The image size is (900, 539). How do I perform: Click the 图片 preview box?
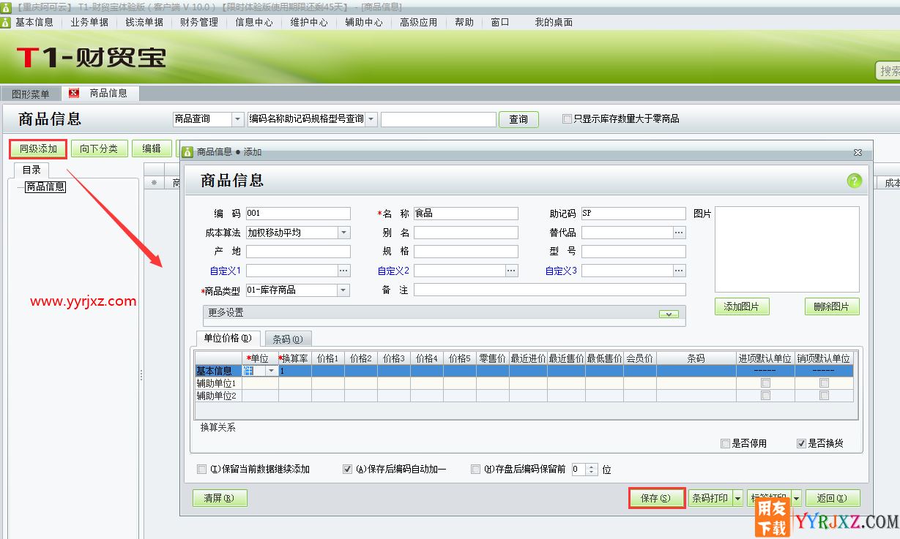click(x=787, y=249)
